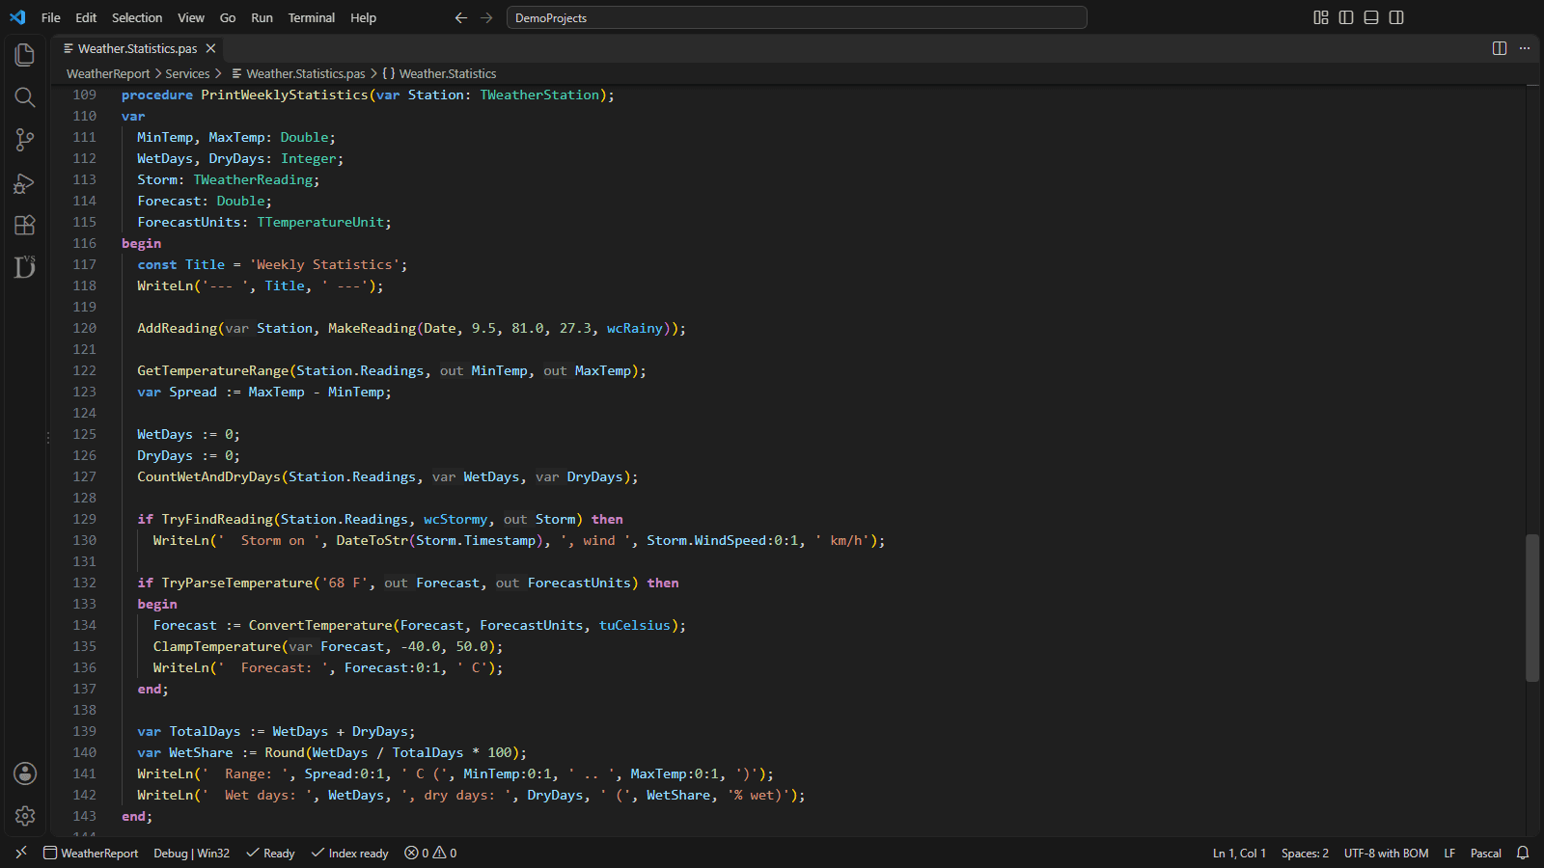
Task: Expand the Services breadcrumb segment
Action: [187, 73]
